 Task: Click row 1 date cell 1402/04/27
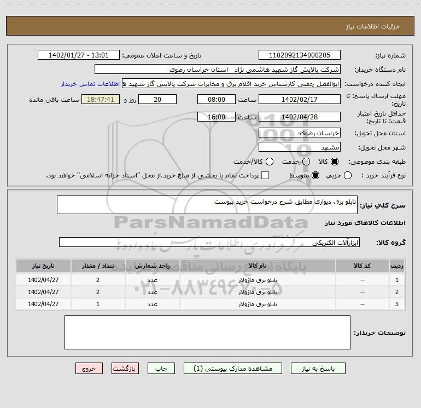tap(43, 280)
